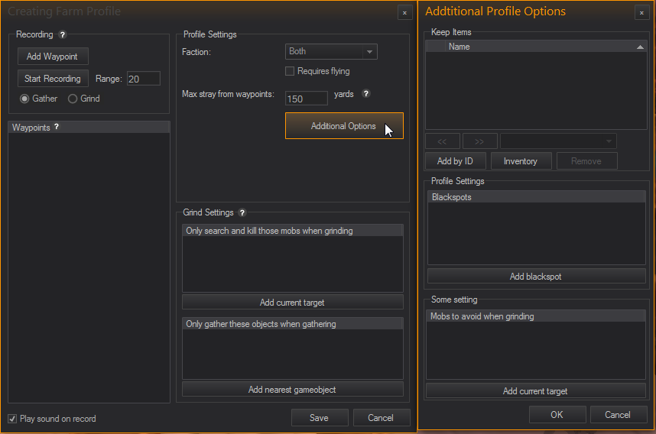Close the Additional Profile Options window

(x=641, y=13)
